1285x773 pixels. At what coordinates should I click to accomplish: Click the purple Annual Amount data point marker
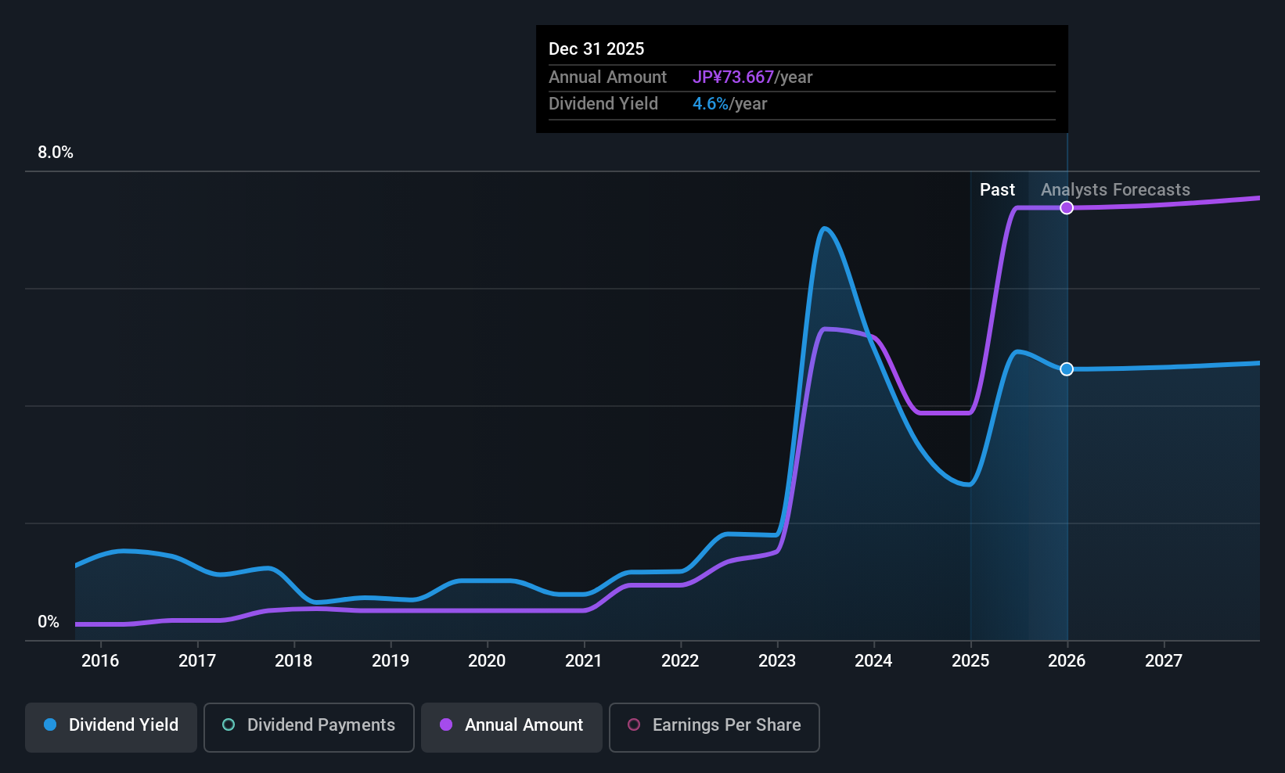[x=1067, y=207]
